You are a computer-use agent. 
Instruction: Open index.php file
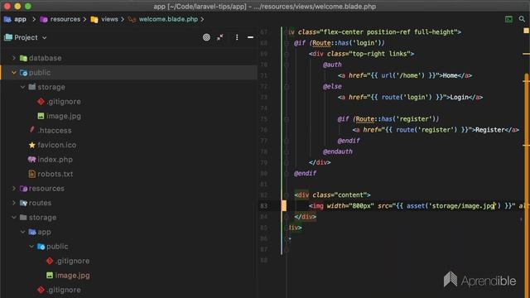[55, 160]
